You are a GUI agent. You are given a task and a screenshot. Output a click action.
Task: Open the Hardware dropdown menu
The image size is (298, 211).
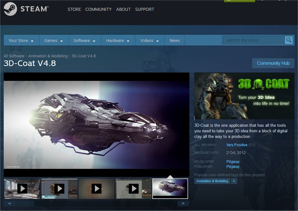click(118, 41)
